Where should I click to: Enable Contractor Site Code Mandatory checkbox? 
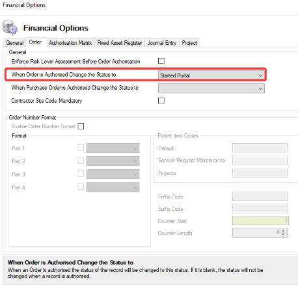[x=161, y=100]
